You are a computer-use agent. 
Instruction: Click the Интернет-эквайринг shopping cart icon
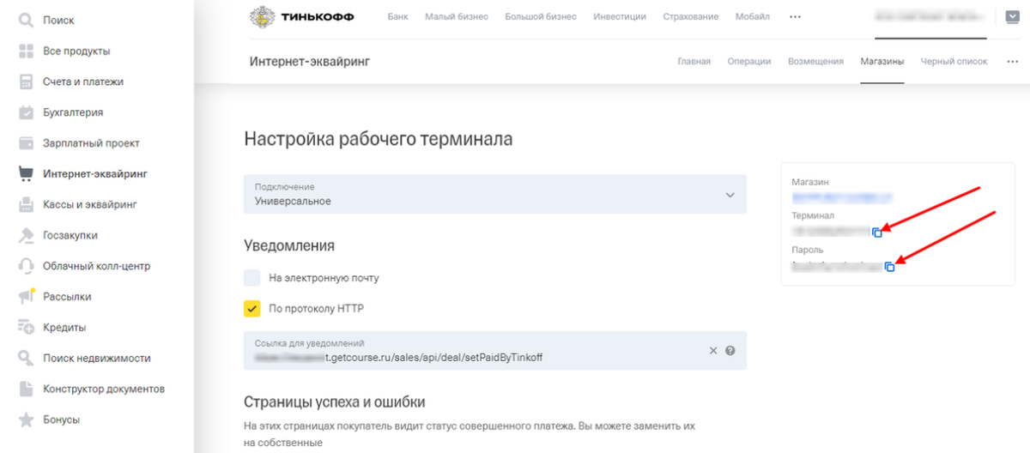pyautogui.click(x=26, y=173)
